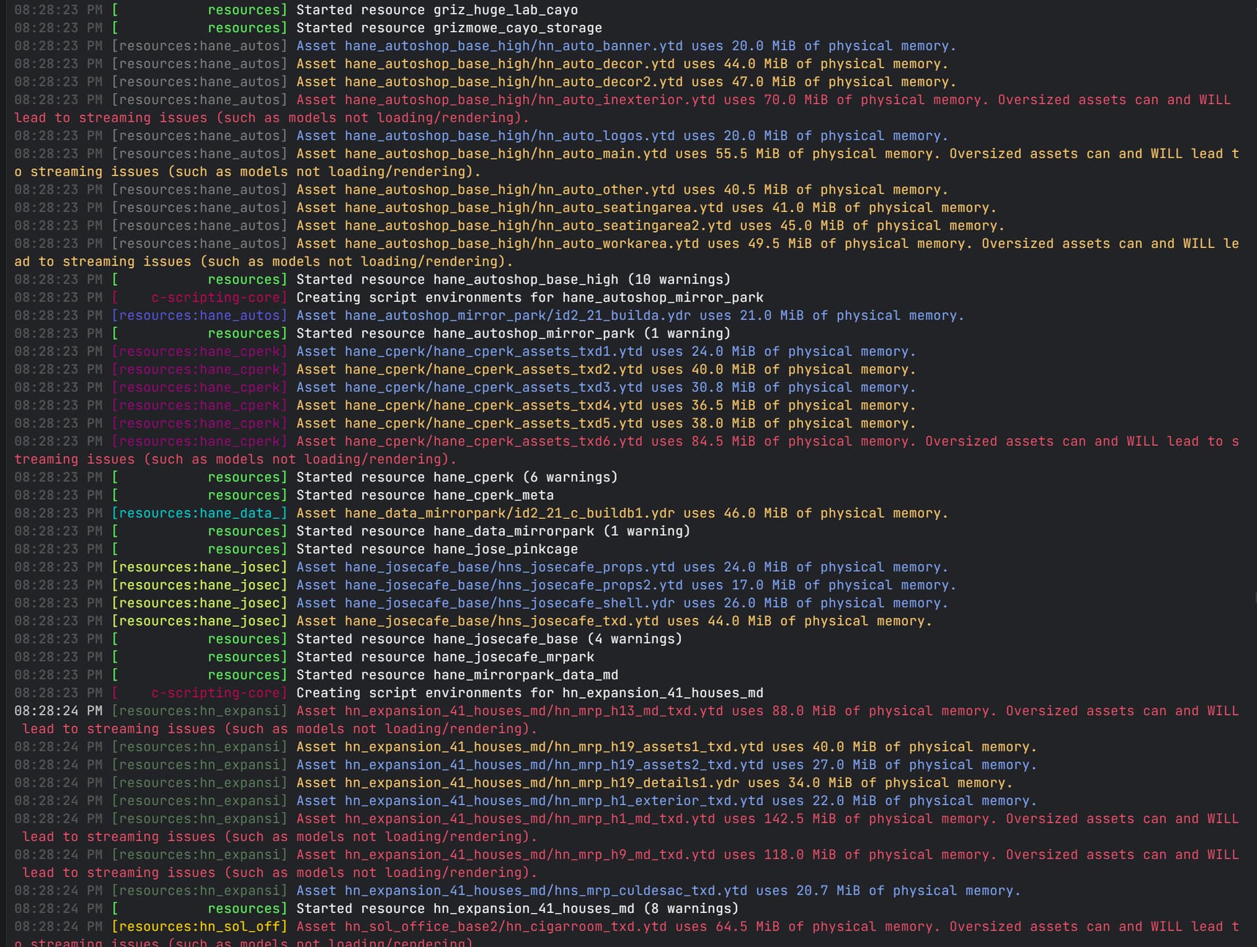Select hane_cperk_assets_txd6.ytd 84.5 MiB warning
This screenshot has height=947, width=1257.
coord(627,450)
